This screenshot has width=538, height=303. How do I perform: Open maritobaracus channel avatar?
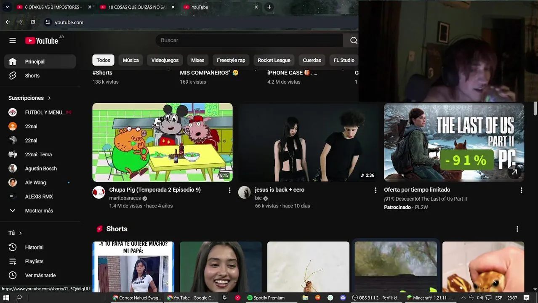99,192
